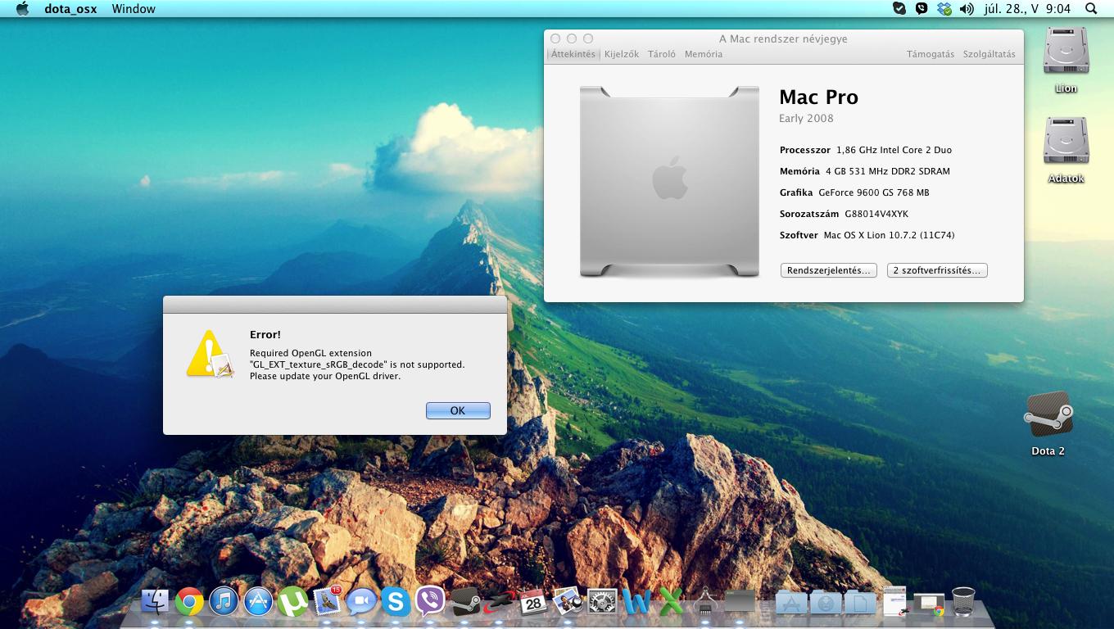The height and width of the screenshot is (629, 1114).
Task: Launch uTorrent from the dock
Action: tap(292, 602)
